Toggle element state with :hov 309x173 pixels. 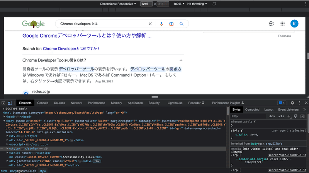[272, 116]
